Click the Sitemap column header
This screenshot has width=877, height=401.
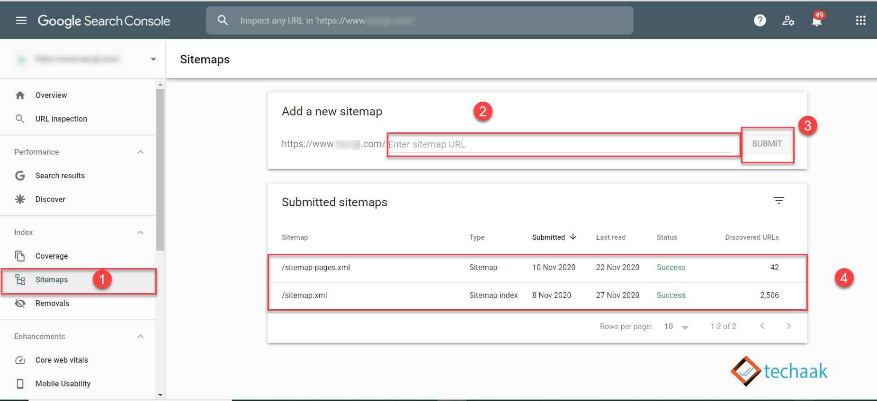click(295, 237)
